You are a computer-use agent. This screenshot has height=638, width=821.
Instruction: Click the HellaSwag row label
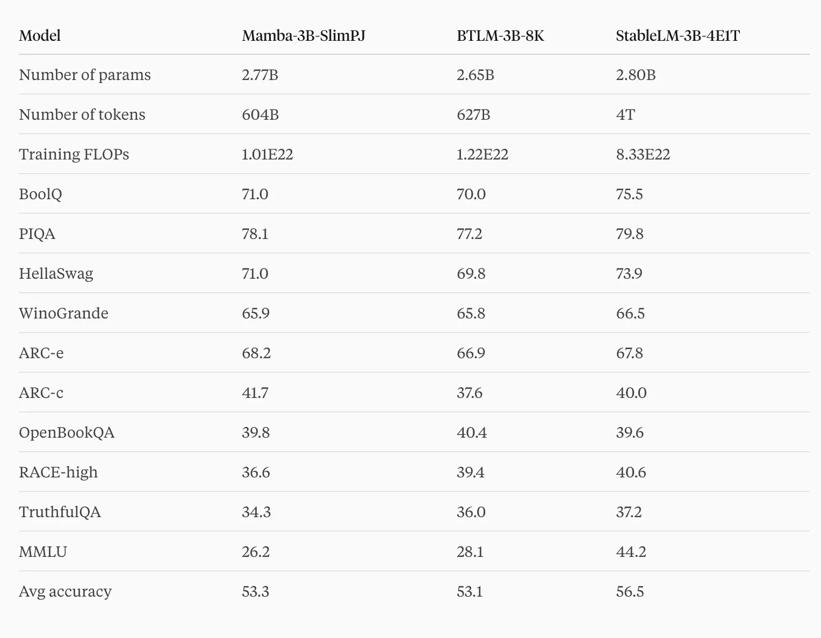tap(56, 274)
